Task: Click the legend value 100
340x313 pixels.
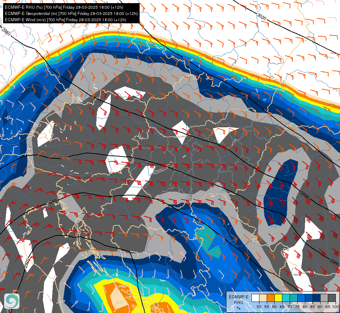Action: 335,307
